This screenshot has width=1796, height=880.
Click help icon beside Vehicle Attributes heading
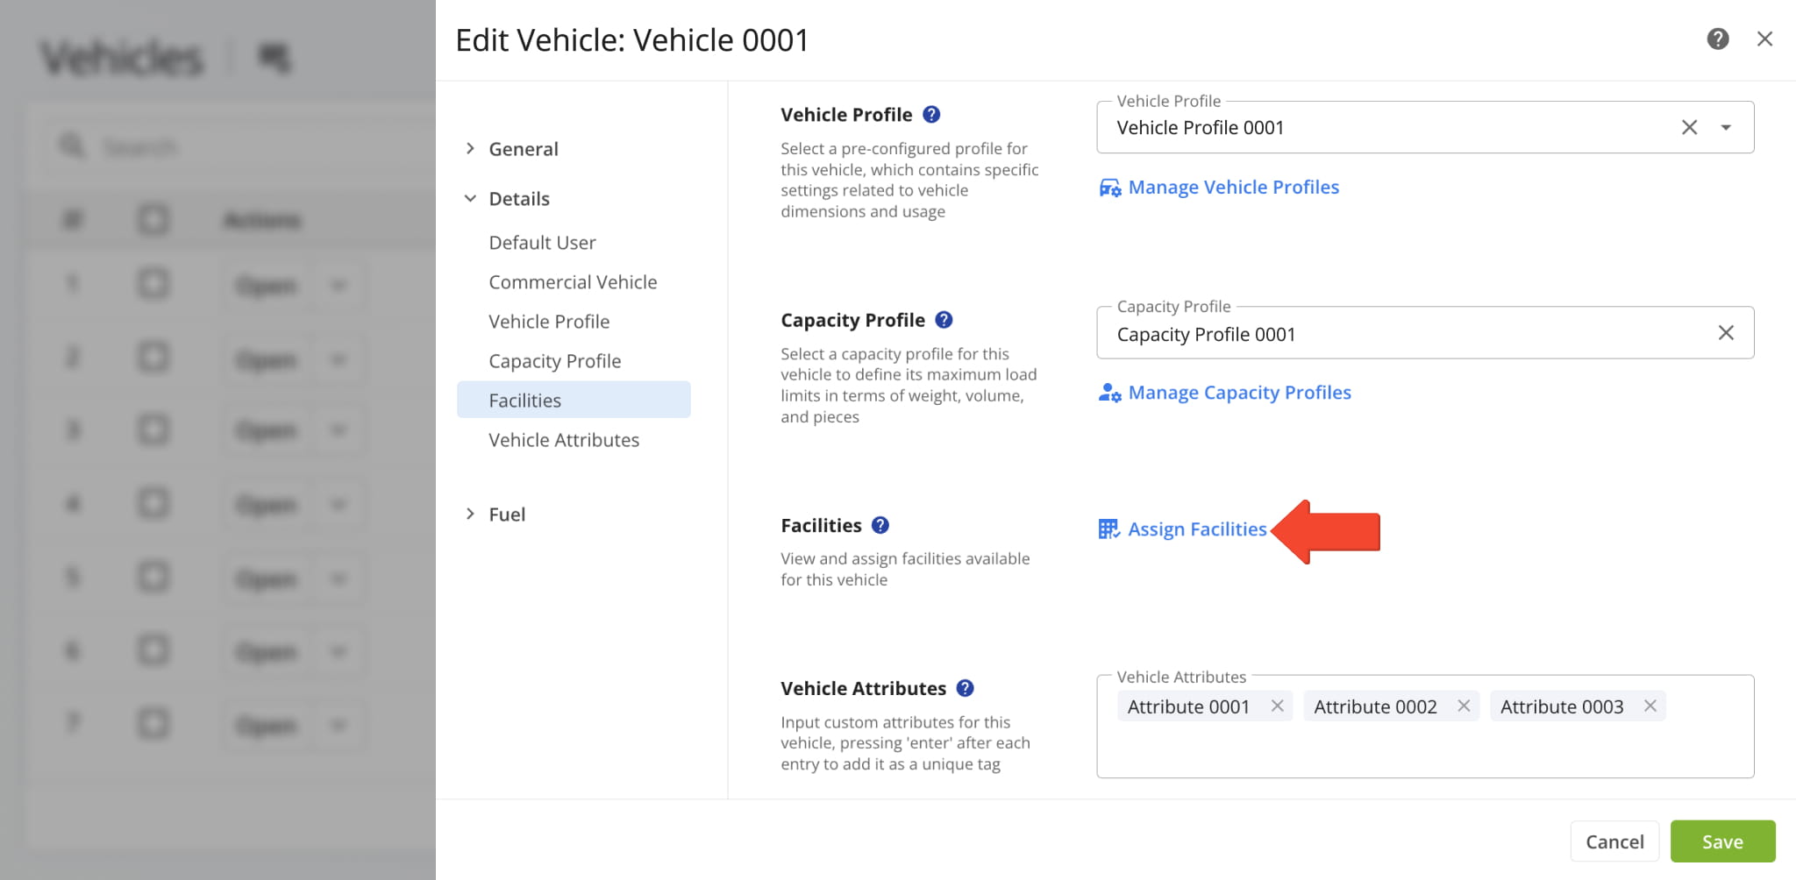click(965, 688)
